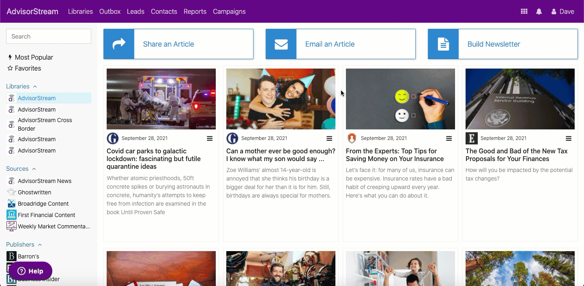Click the Share an Article button
The height and width of the screenshot is (286, 584).
click(x=178, y=44)
